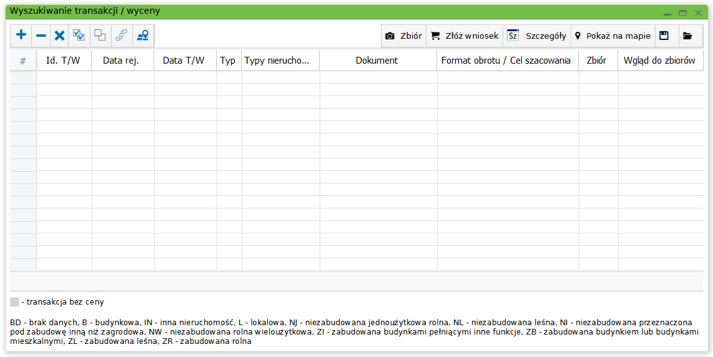713x357 pixels.
Task: Click the blue X clear icon
Action: (59, 36)
